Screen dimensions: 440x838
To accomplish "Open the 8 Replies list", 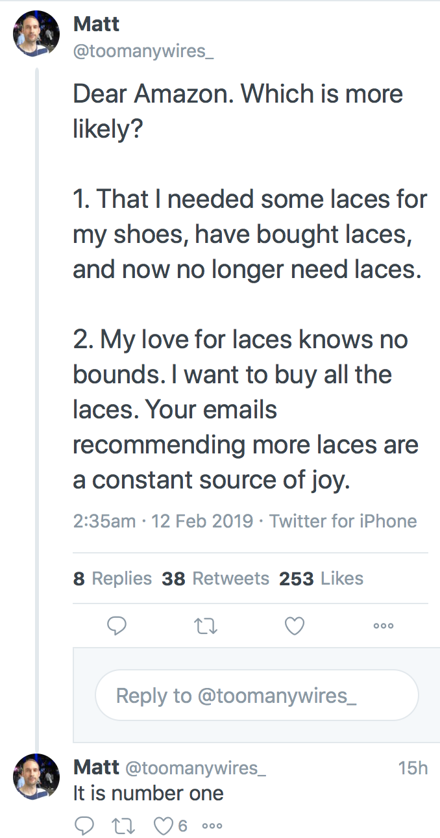I will pos(112,579).
